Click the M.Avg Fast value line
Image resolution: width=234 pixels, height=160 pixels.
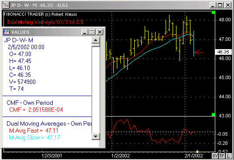coord(34,130)
